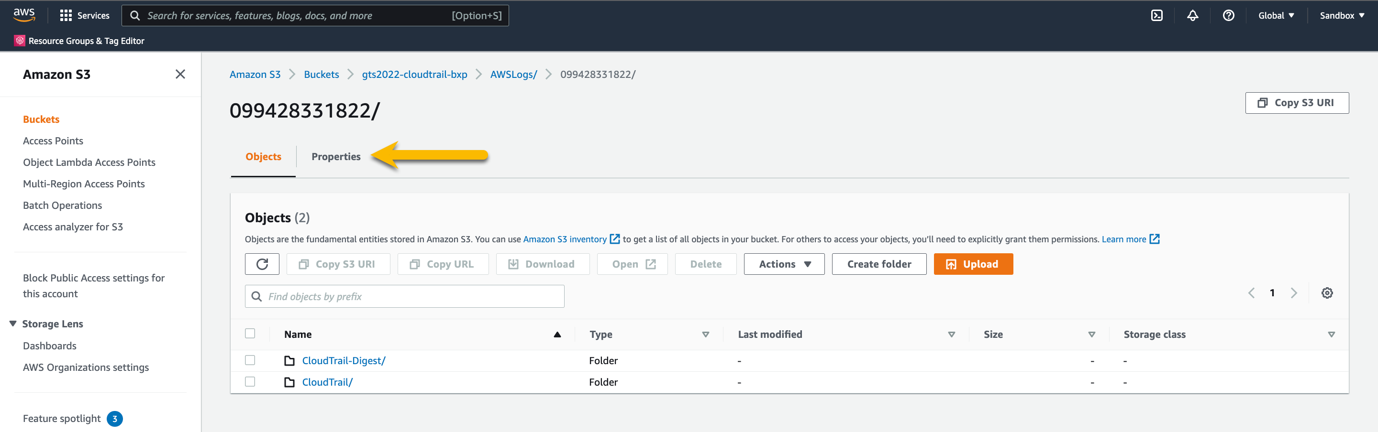Switch to the Properties tab
Screen dimensions: 1378x432
(x=335, y=156)
